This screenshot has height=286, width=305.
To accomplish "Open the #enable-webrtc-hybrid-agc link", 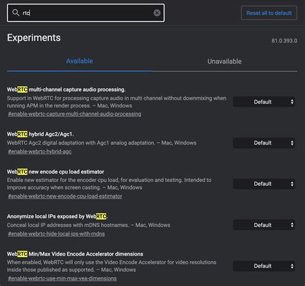I will (x=40, y=152).
